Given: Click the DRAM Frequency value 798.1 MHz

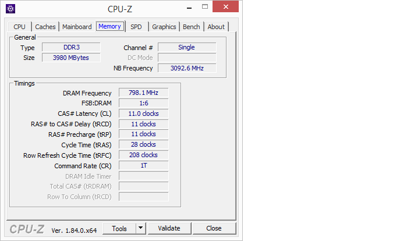Looking at the screenshot, I should pos(144,93).
